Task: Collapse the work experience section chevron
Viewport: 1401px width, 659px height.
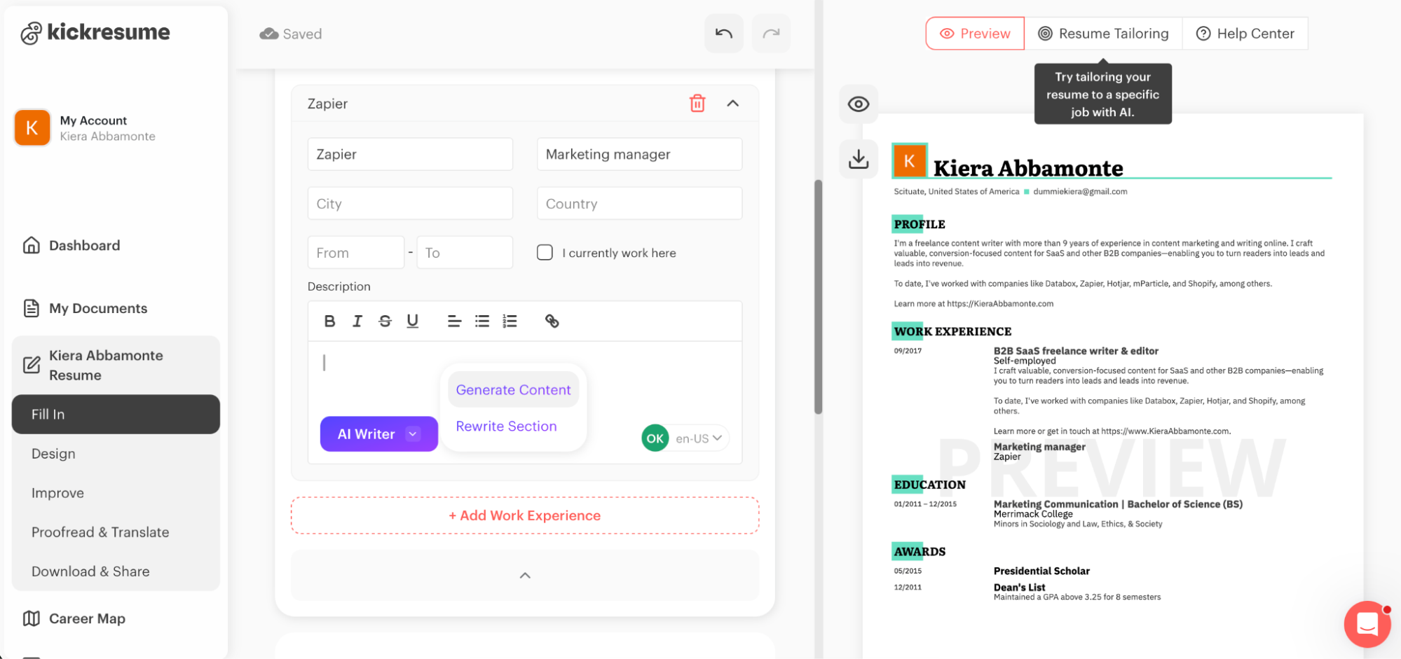Action: [x=525, y=576]
